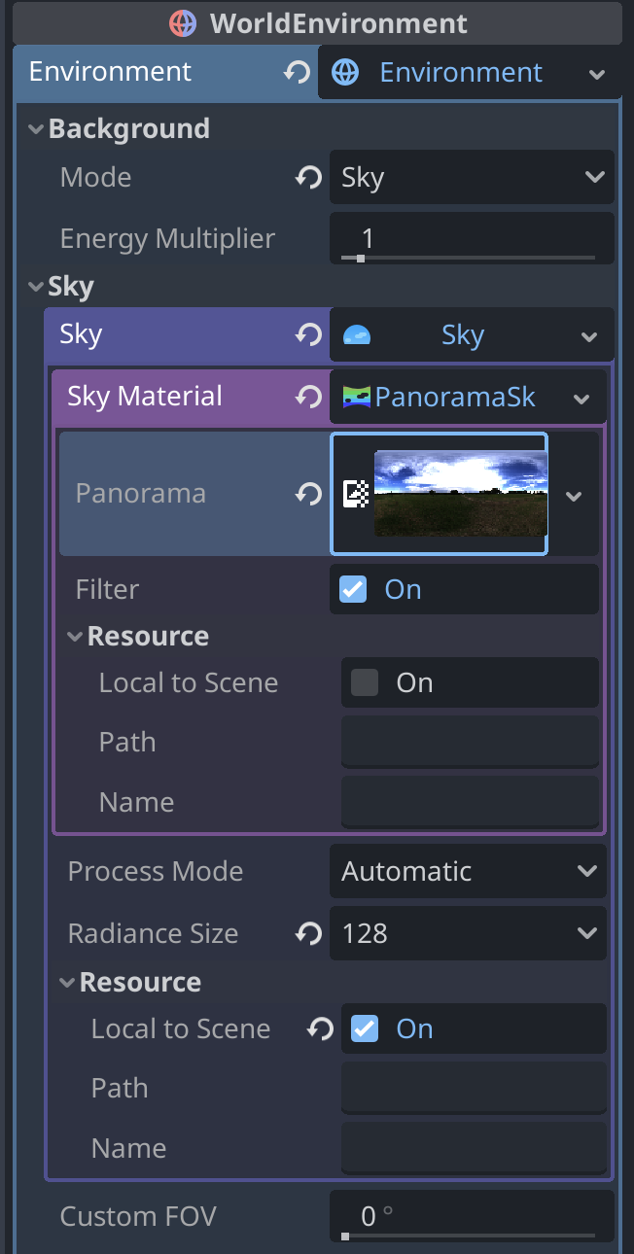Open the Panorama texture dropdown arrow
The image size is (634, 1254).
tap(574, 494)
